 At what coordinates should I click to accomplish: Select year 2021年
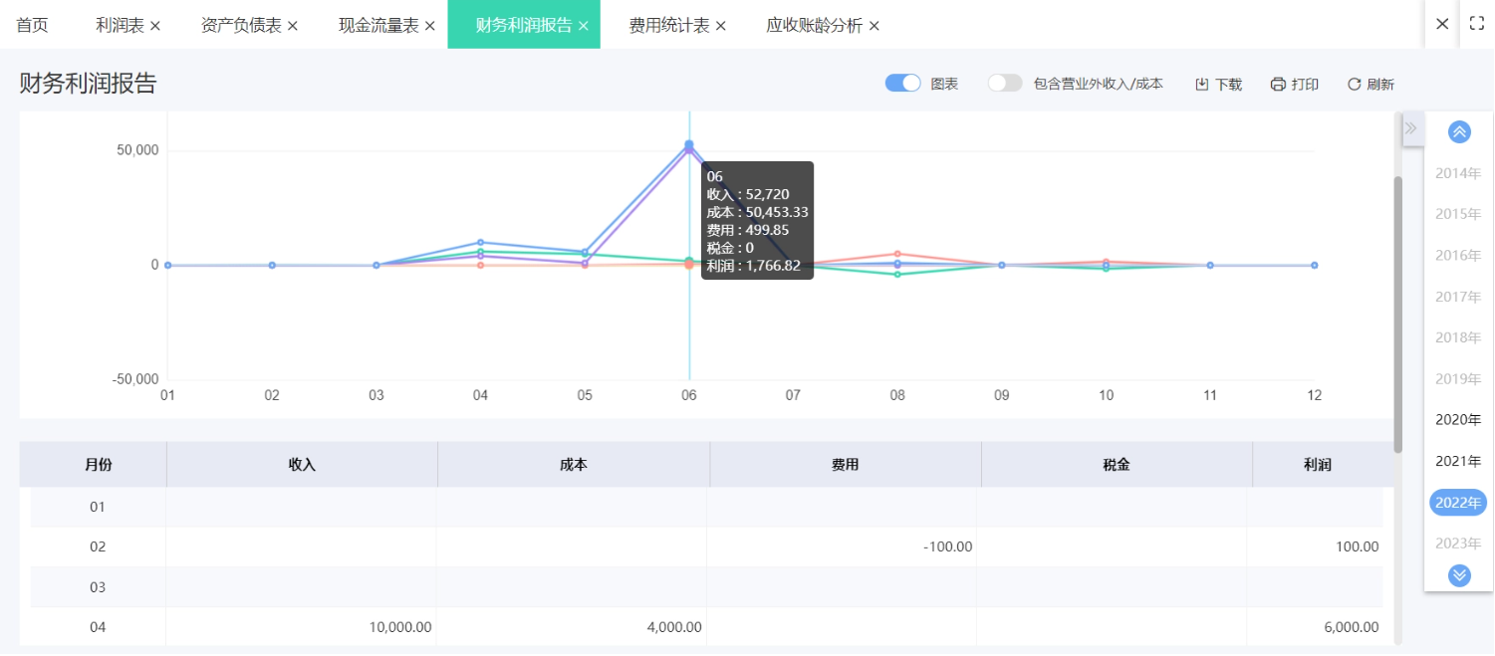tap(1458, 461)
